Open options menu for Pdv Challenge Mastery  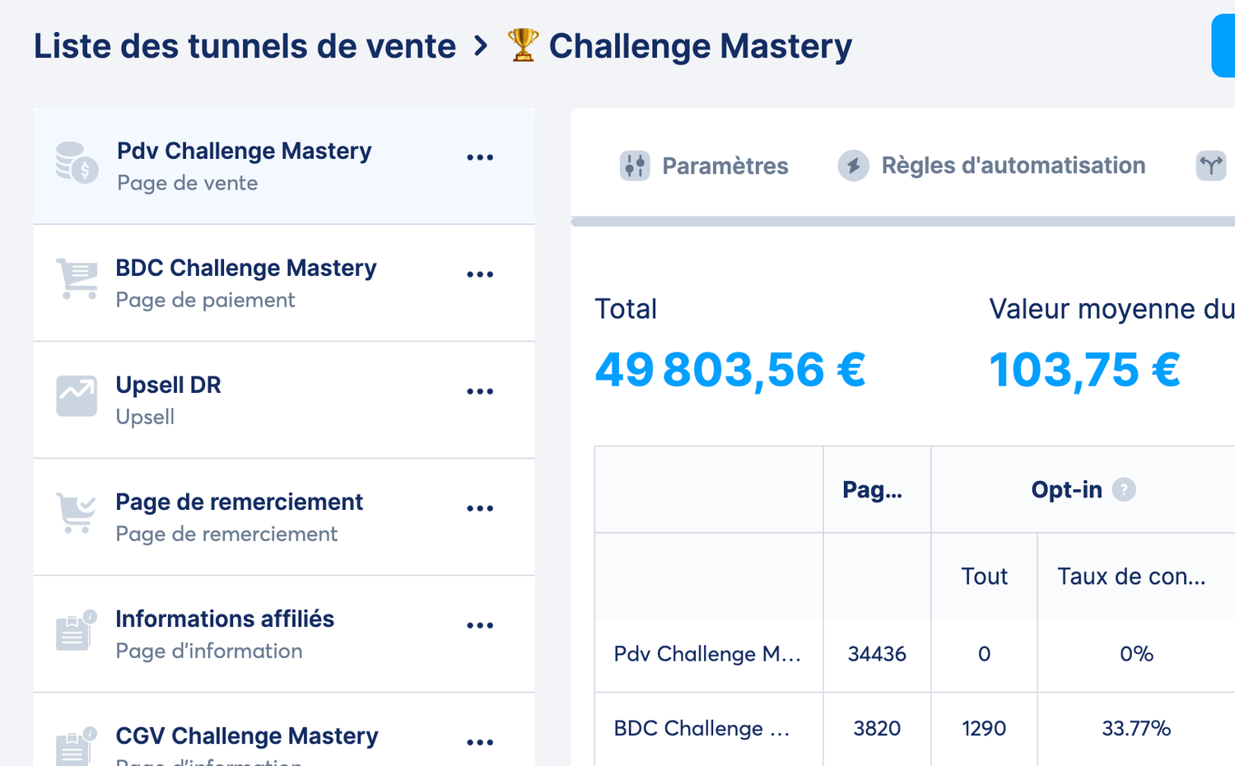coord(480,157)
